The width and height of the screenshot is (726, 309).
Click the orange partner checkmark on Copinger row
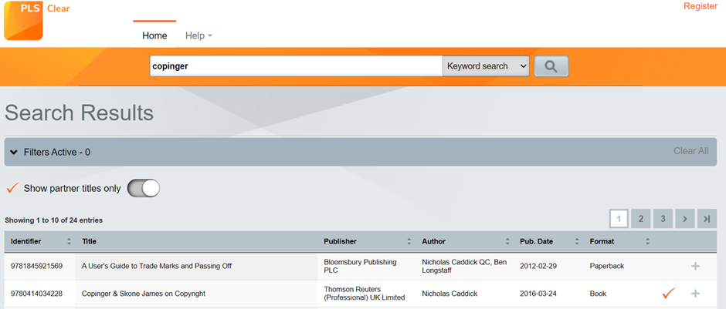coord(668,293)
